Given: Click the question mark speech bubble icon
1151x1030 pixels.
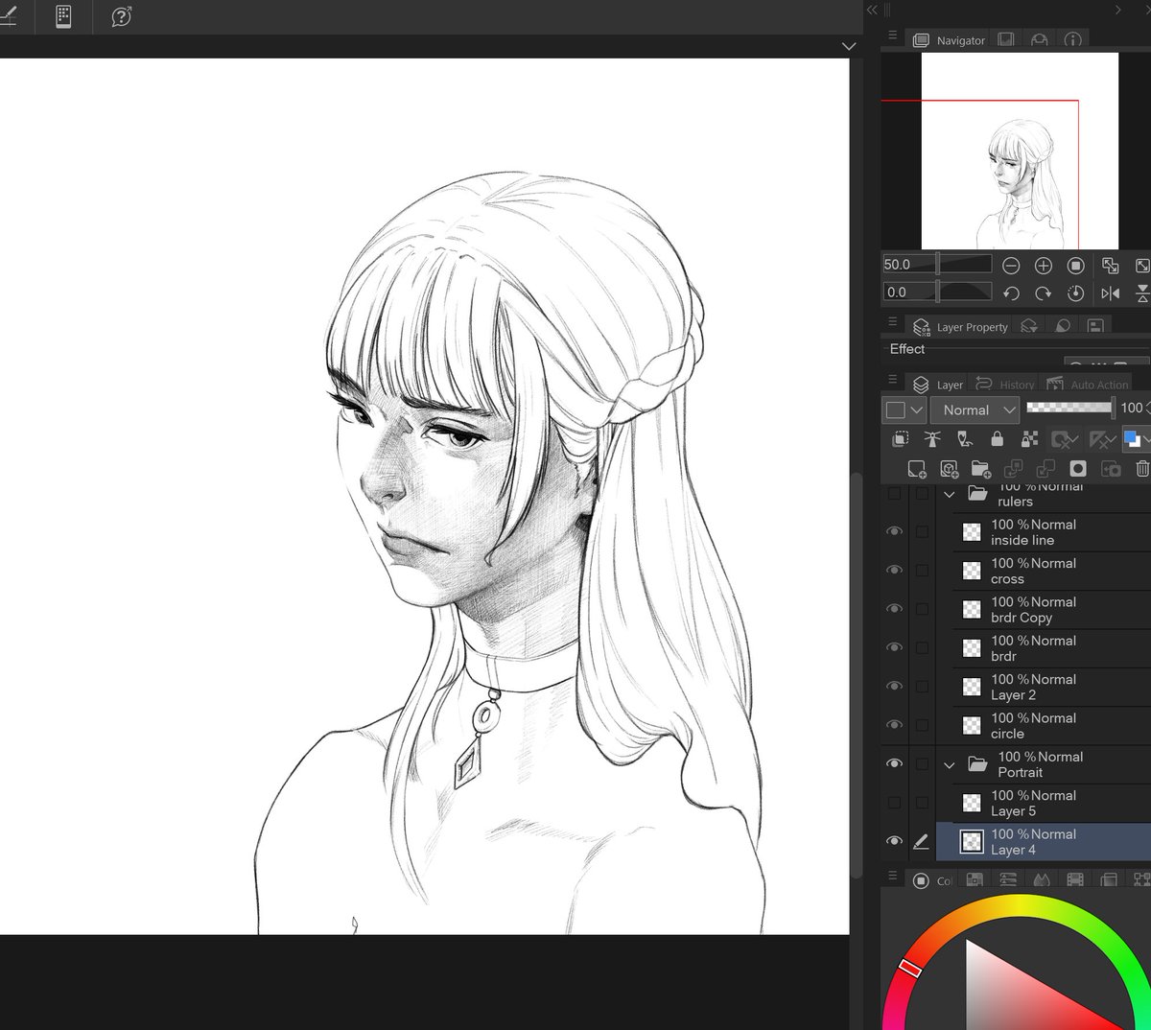Looking at the screenshot, I should point(121,16).
